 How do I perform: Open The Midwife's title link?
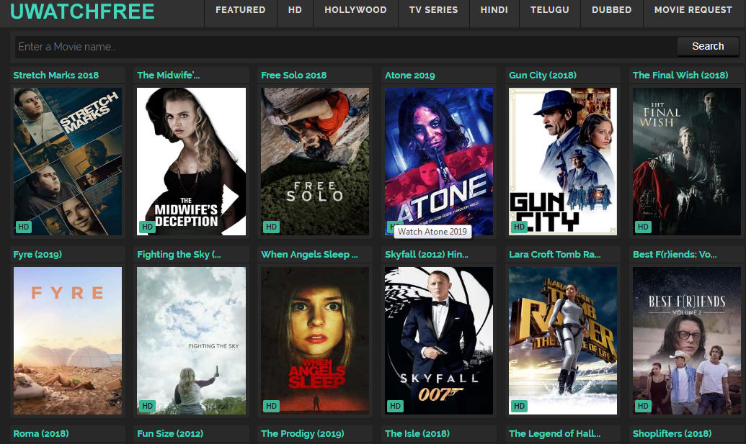(169, 75)
